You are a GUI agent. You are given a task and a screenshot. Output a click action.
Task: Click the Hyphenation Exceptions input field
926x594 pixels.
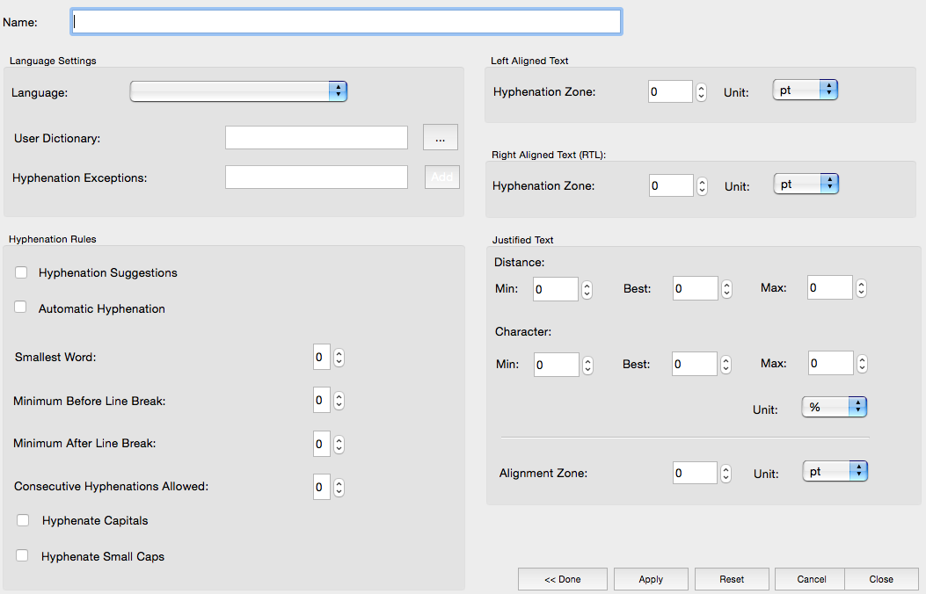(x=316, y=177)
